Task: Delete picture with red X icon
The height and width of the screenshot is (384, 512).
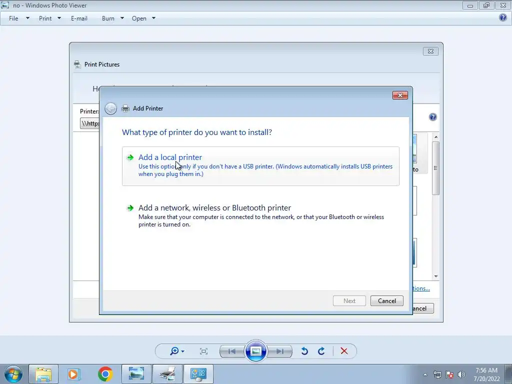Action: coord(344,351)
